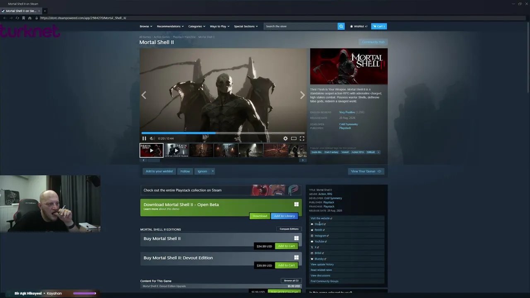The width and height of the screenshot is (530, 298).
Task: Open the Recommendations dropdown menu
Action: pos(170,26)
